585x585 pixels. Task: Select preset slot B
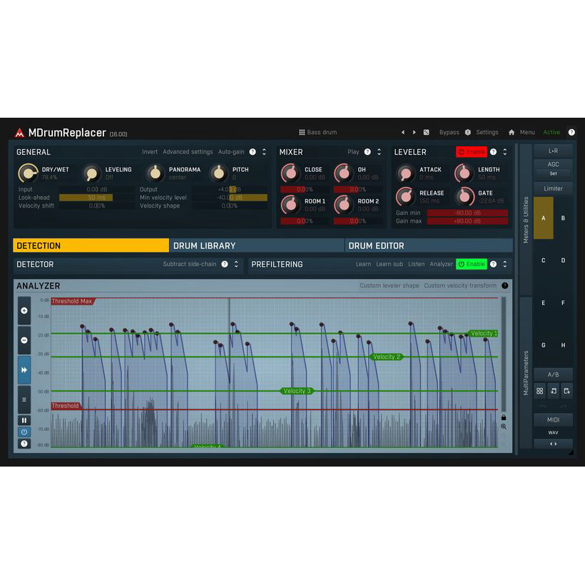pyautogui.click(x=563, y=218)
